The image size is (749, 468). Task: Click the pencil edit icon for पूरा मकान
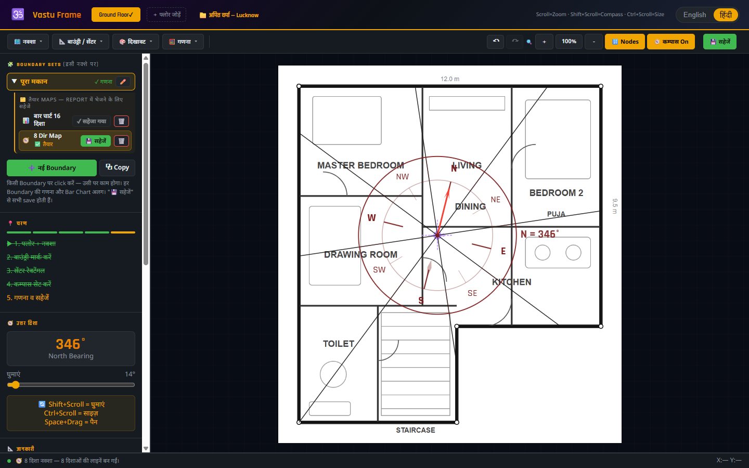coord(123,82)
